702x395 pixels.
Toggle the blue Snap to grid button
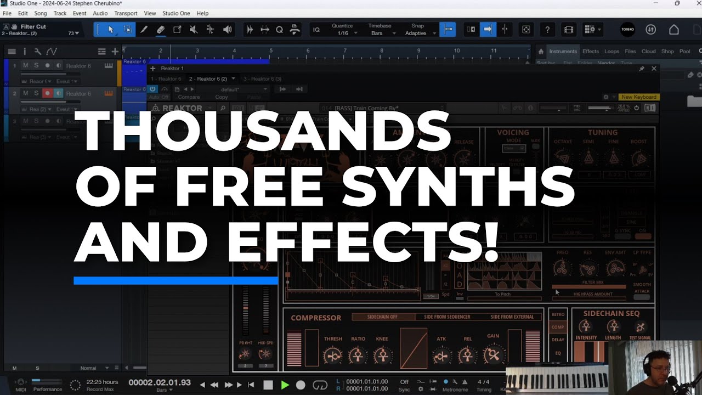click(448, 30)
